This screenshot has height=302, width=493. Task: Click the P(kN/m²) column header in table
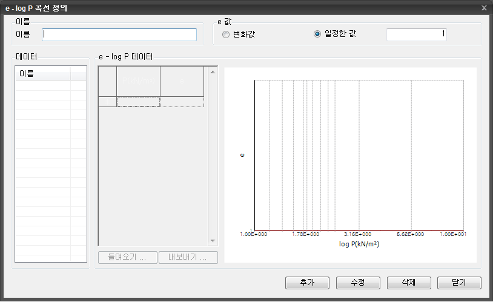click(138, 81)
